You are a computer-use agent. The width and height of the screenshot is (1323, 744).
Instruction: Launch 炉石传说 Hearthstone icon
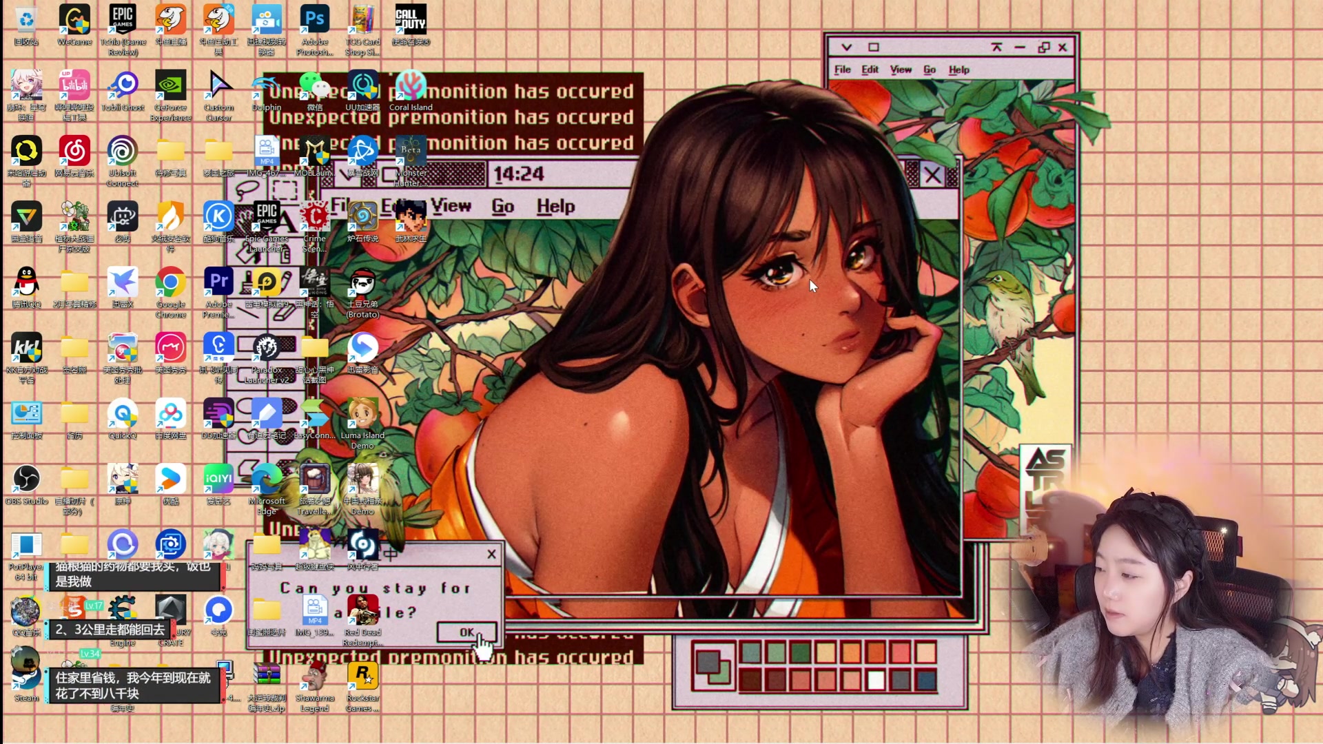pos(362,222)
